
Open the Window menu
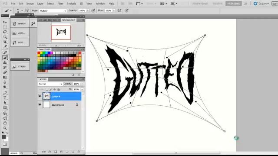pyautogui.click(x=100, y=3)
